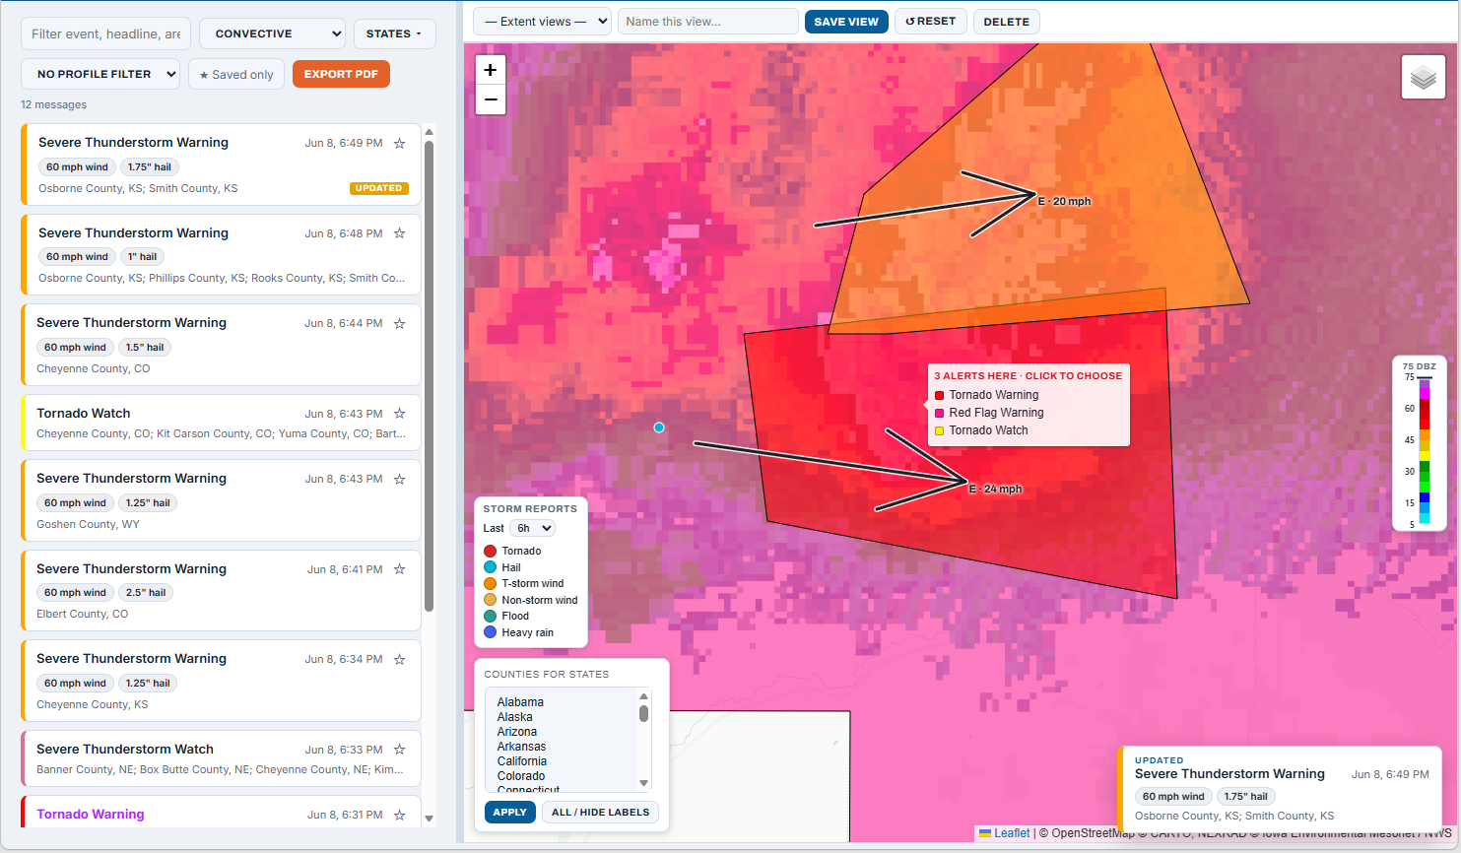
Task: Focus the filter event headline search field
Action: pyautogui.click(x=105, y=33)
